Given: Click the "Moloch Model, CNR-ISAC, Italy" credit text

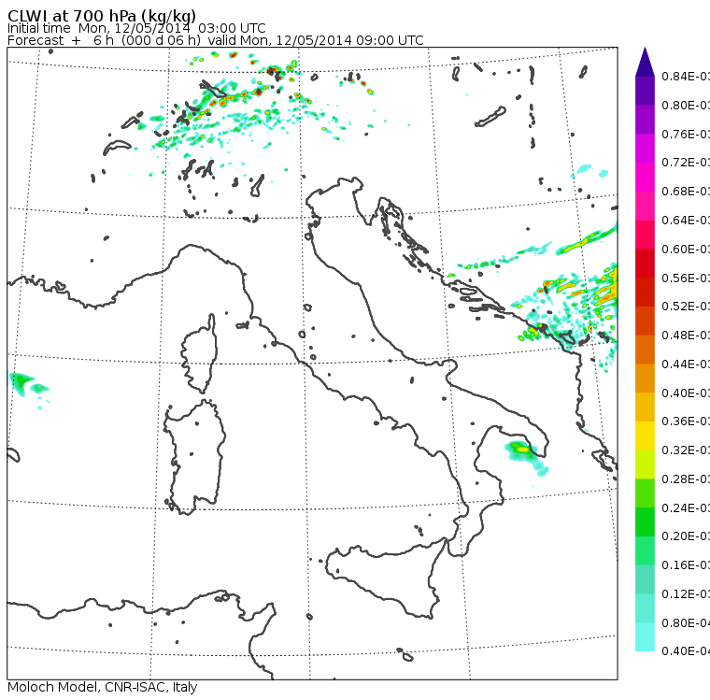Looking at the screenshot, I should (103, 687).
